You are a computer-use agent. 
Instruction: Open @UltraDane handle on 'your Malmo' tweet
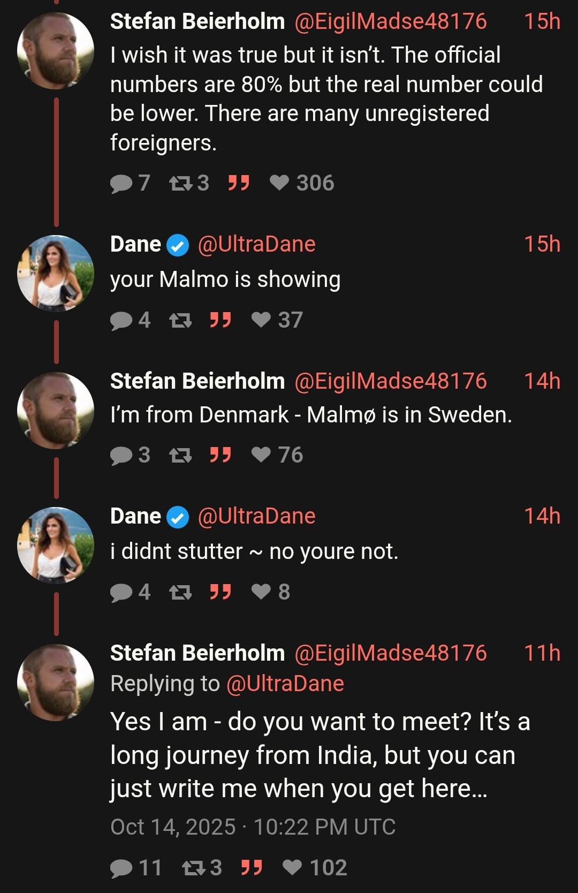pos(256,244)
